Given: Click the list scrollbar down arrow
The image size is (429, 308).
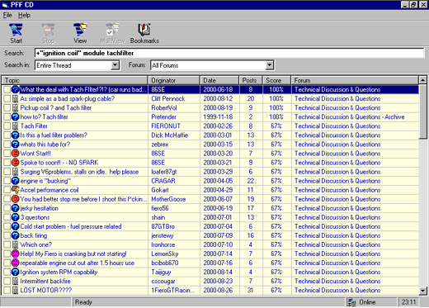Looking at the screenshot, I should pos(423,290).
